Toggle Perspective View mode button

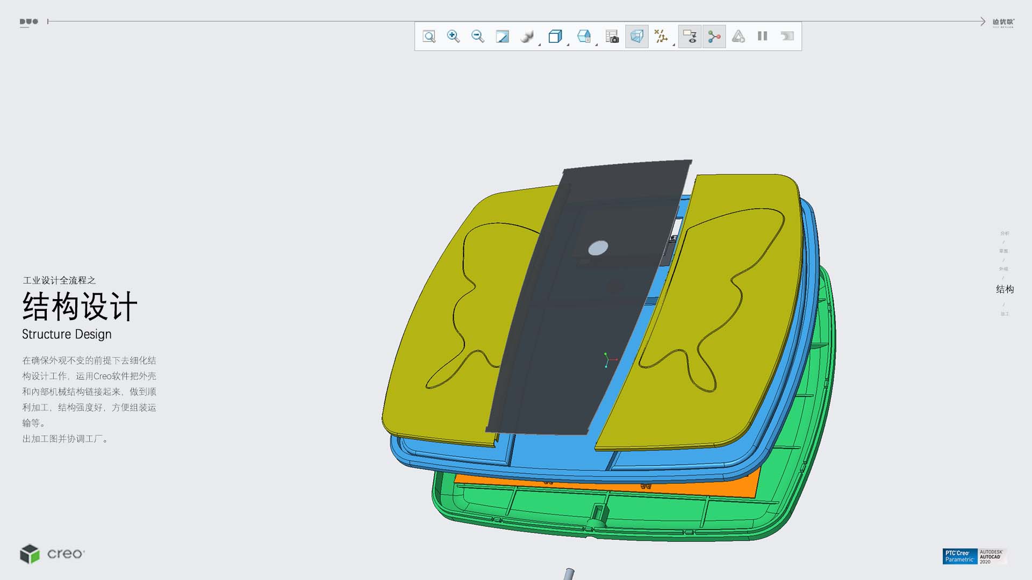tap(636, 37)
